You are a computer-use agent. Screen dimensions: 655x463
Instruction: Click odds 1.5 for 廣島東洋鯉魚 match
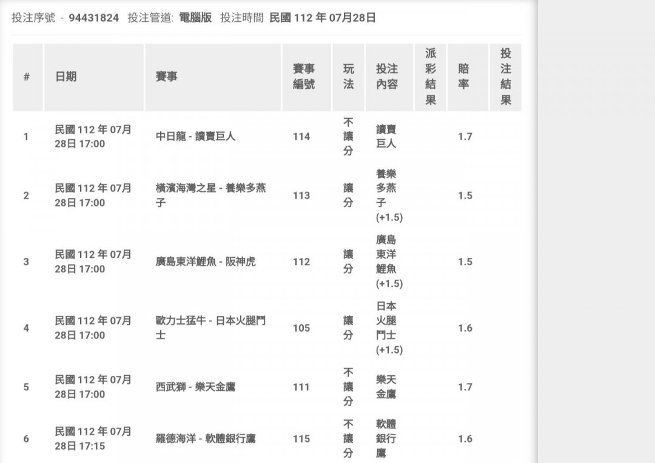click(x=465, y=261)
